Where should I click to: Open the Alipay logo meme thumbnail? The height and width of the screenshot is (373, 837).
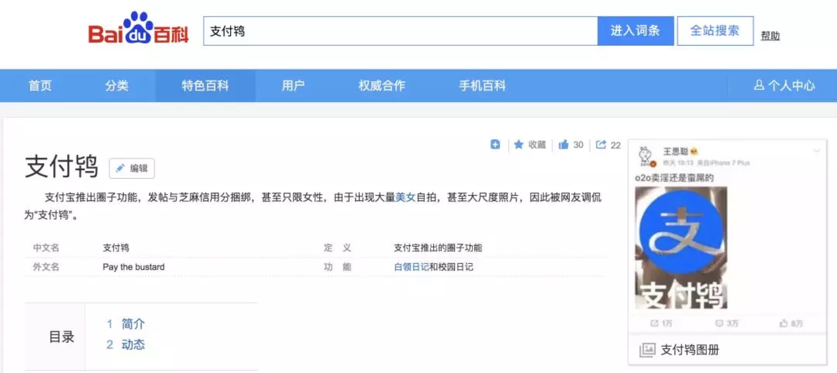coord(681,248)
